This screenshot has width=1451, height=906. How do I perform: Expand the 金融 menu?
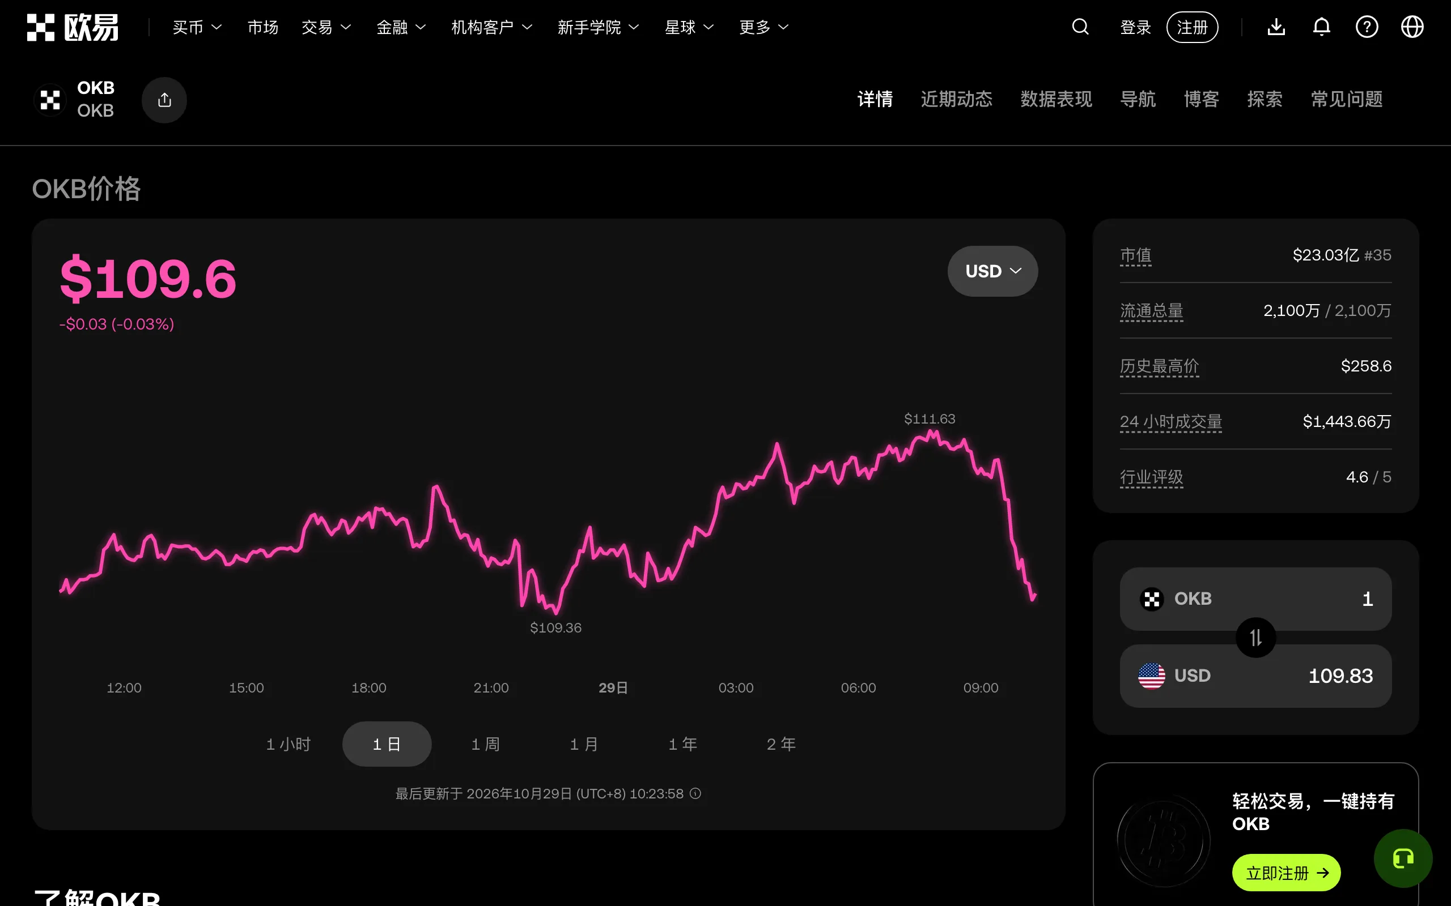click(401, 28)
